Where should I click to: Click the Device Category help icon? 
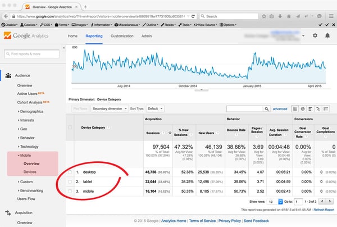click(x=109, y=128)
